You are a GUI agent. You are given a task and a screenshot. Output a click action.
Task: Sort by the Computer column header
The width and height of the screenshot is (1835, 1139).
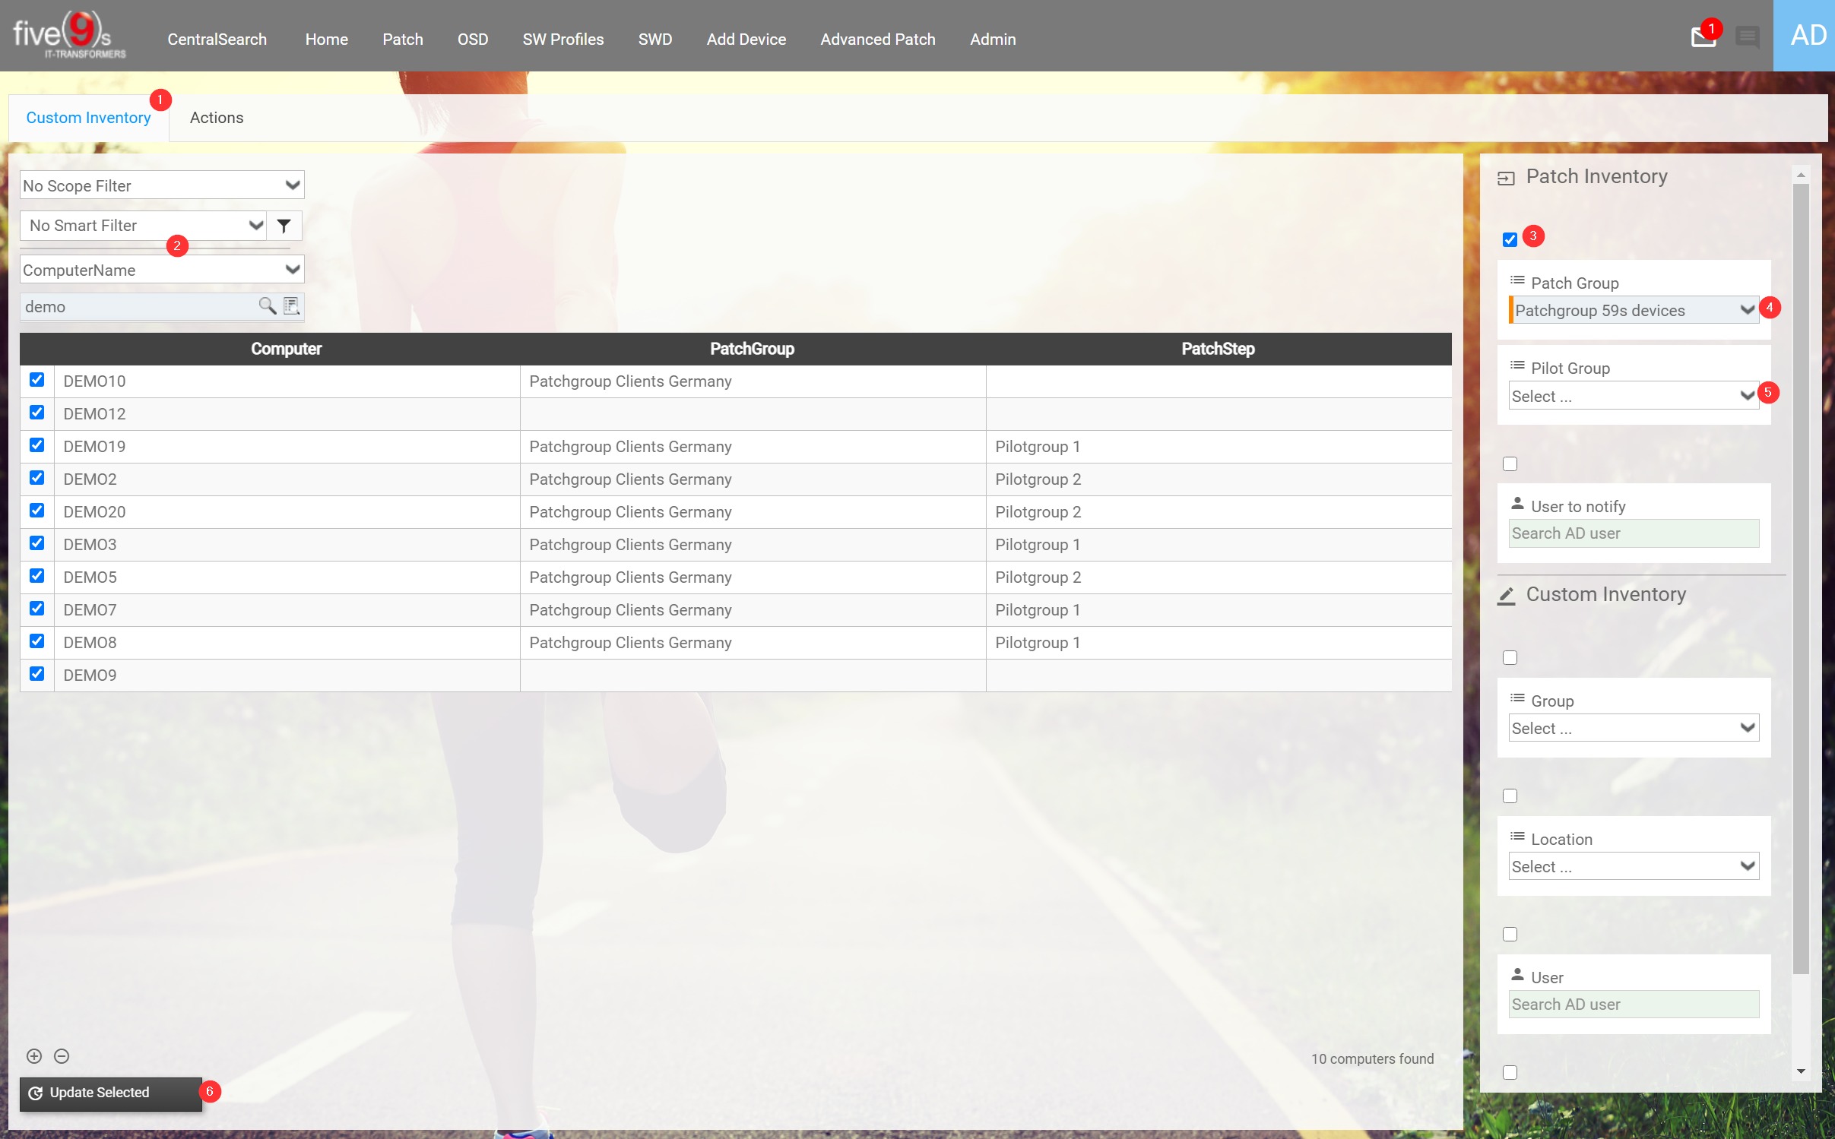(x=287, y=349)
